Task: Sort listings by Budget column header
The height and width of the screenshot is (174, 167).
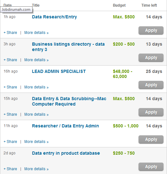Action: pos(119,5)
